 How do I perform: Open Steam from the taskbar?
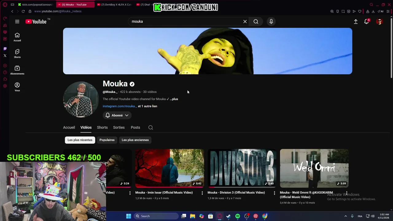click(228, 216)
